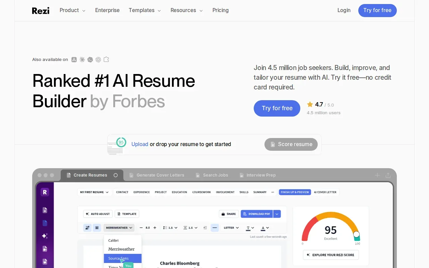The height and width of the screenshot is (268, 429).
Task: Click Try for free in the header
Action: [377, 10]
